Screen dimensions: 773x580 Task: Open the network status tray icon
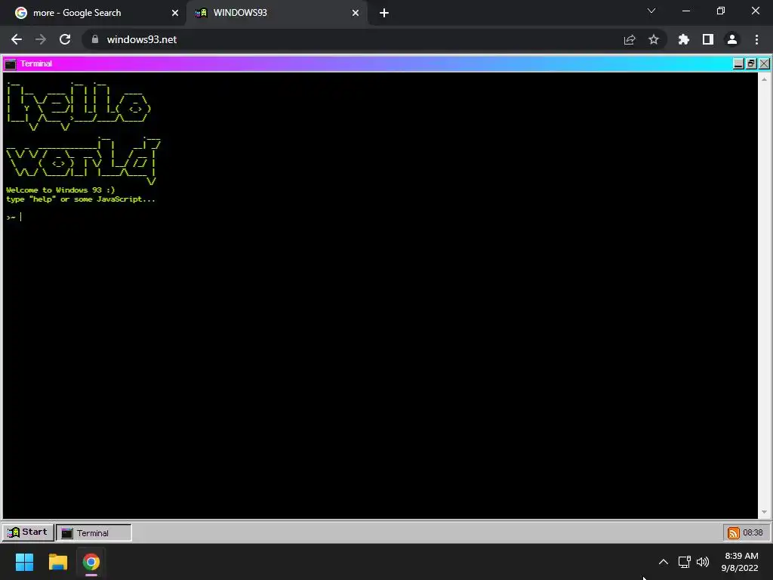tap(684, 562)
